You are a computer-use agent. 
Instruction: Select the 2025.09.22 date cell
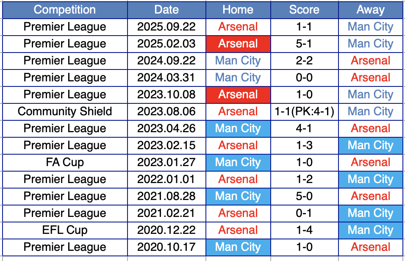tap(166, 27)
